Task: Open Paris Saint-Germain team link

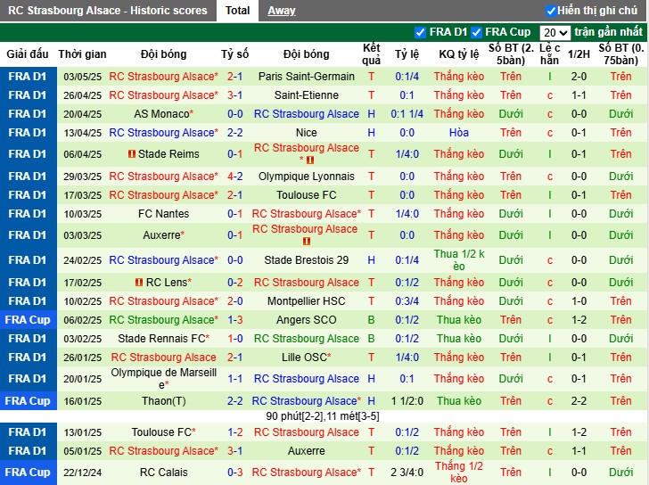Action: point(307,77)
